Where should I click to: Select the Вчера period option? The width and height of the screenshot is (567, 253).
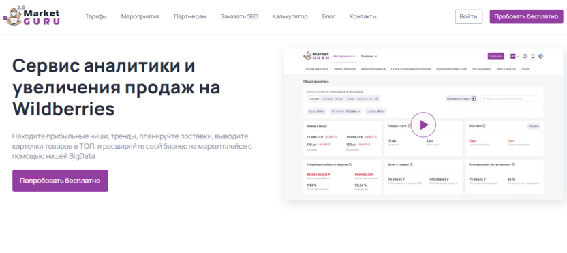click(339, 98)
